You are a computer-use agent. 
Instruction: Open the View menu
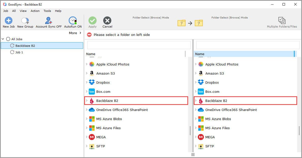click(x=23, y=11)
